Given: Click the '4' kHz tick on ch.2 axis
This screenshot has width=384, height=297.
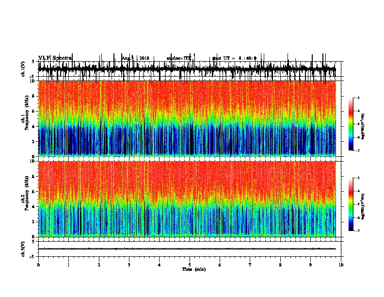Looking at the screenshot, I should click(x=34, y=207).
